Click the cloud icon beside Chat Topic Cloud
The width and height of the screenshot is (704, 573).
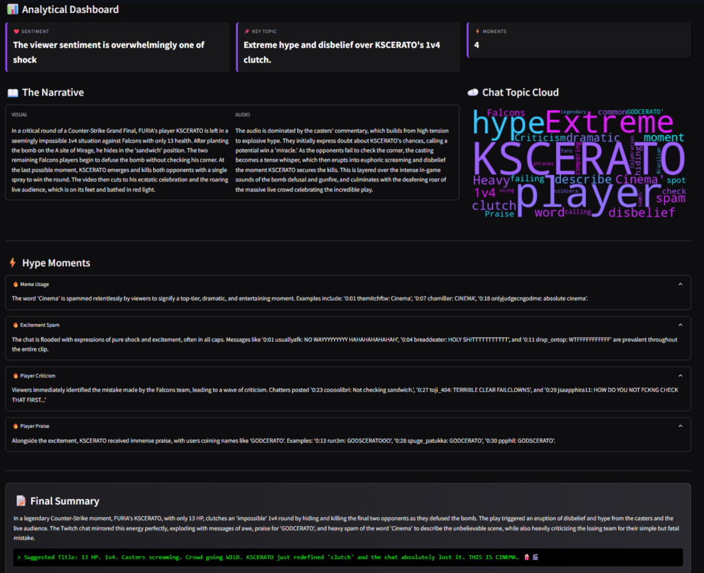pos(472,93)
